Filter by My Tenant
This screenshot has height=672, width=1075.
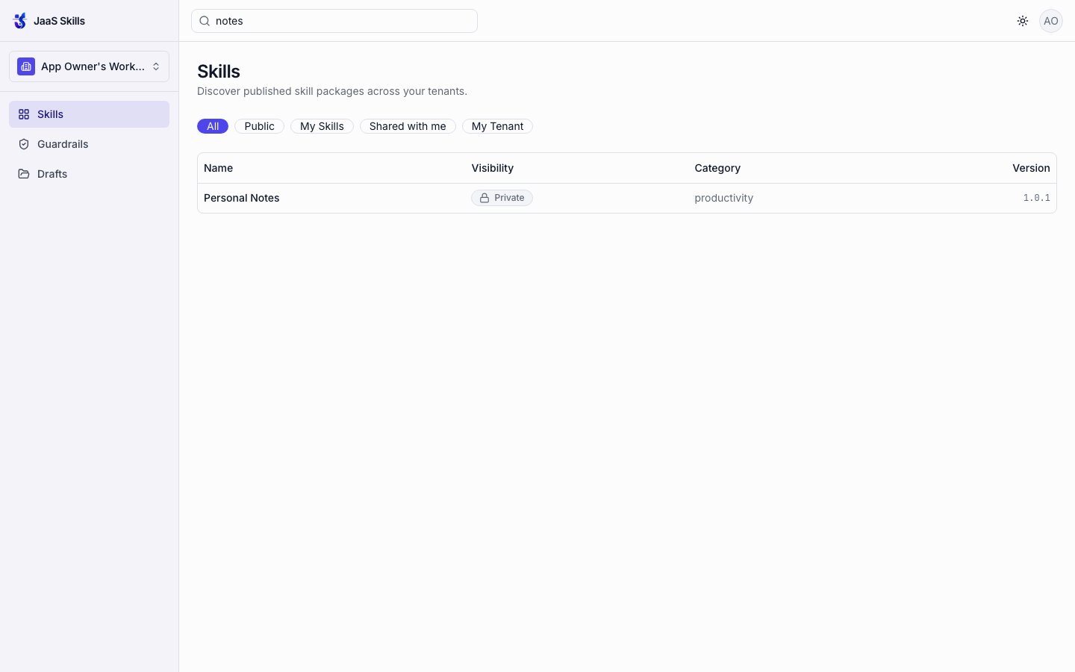tap(497, 126)
